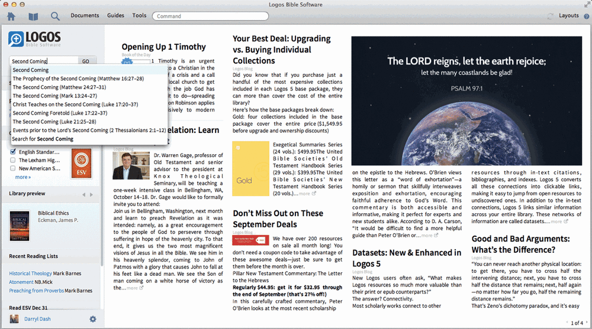Open the settings gear beside Darryl Dash
592x329 pixels.
[93, 319]
